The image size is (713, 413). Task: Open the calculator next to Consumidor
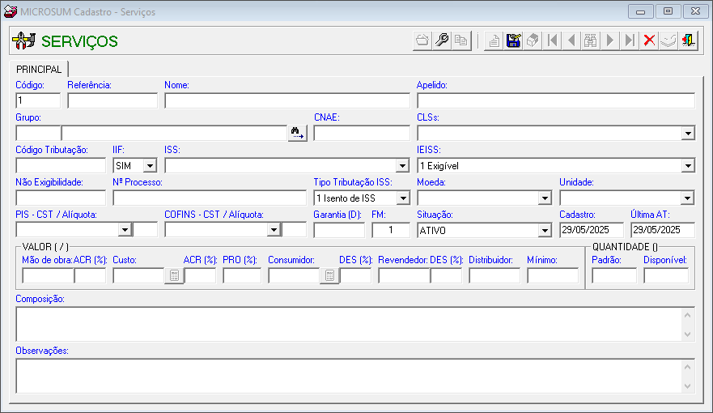[x=329, y=275]
